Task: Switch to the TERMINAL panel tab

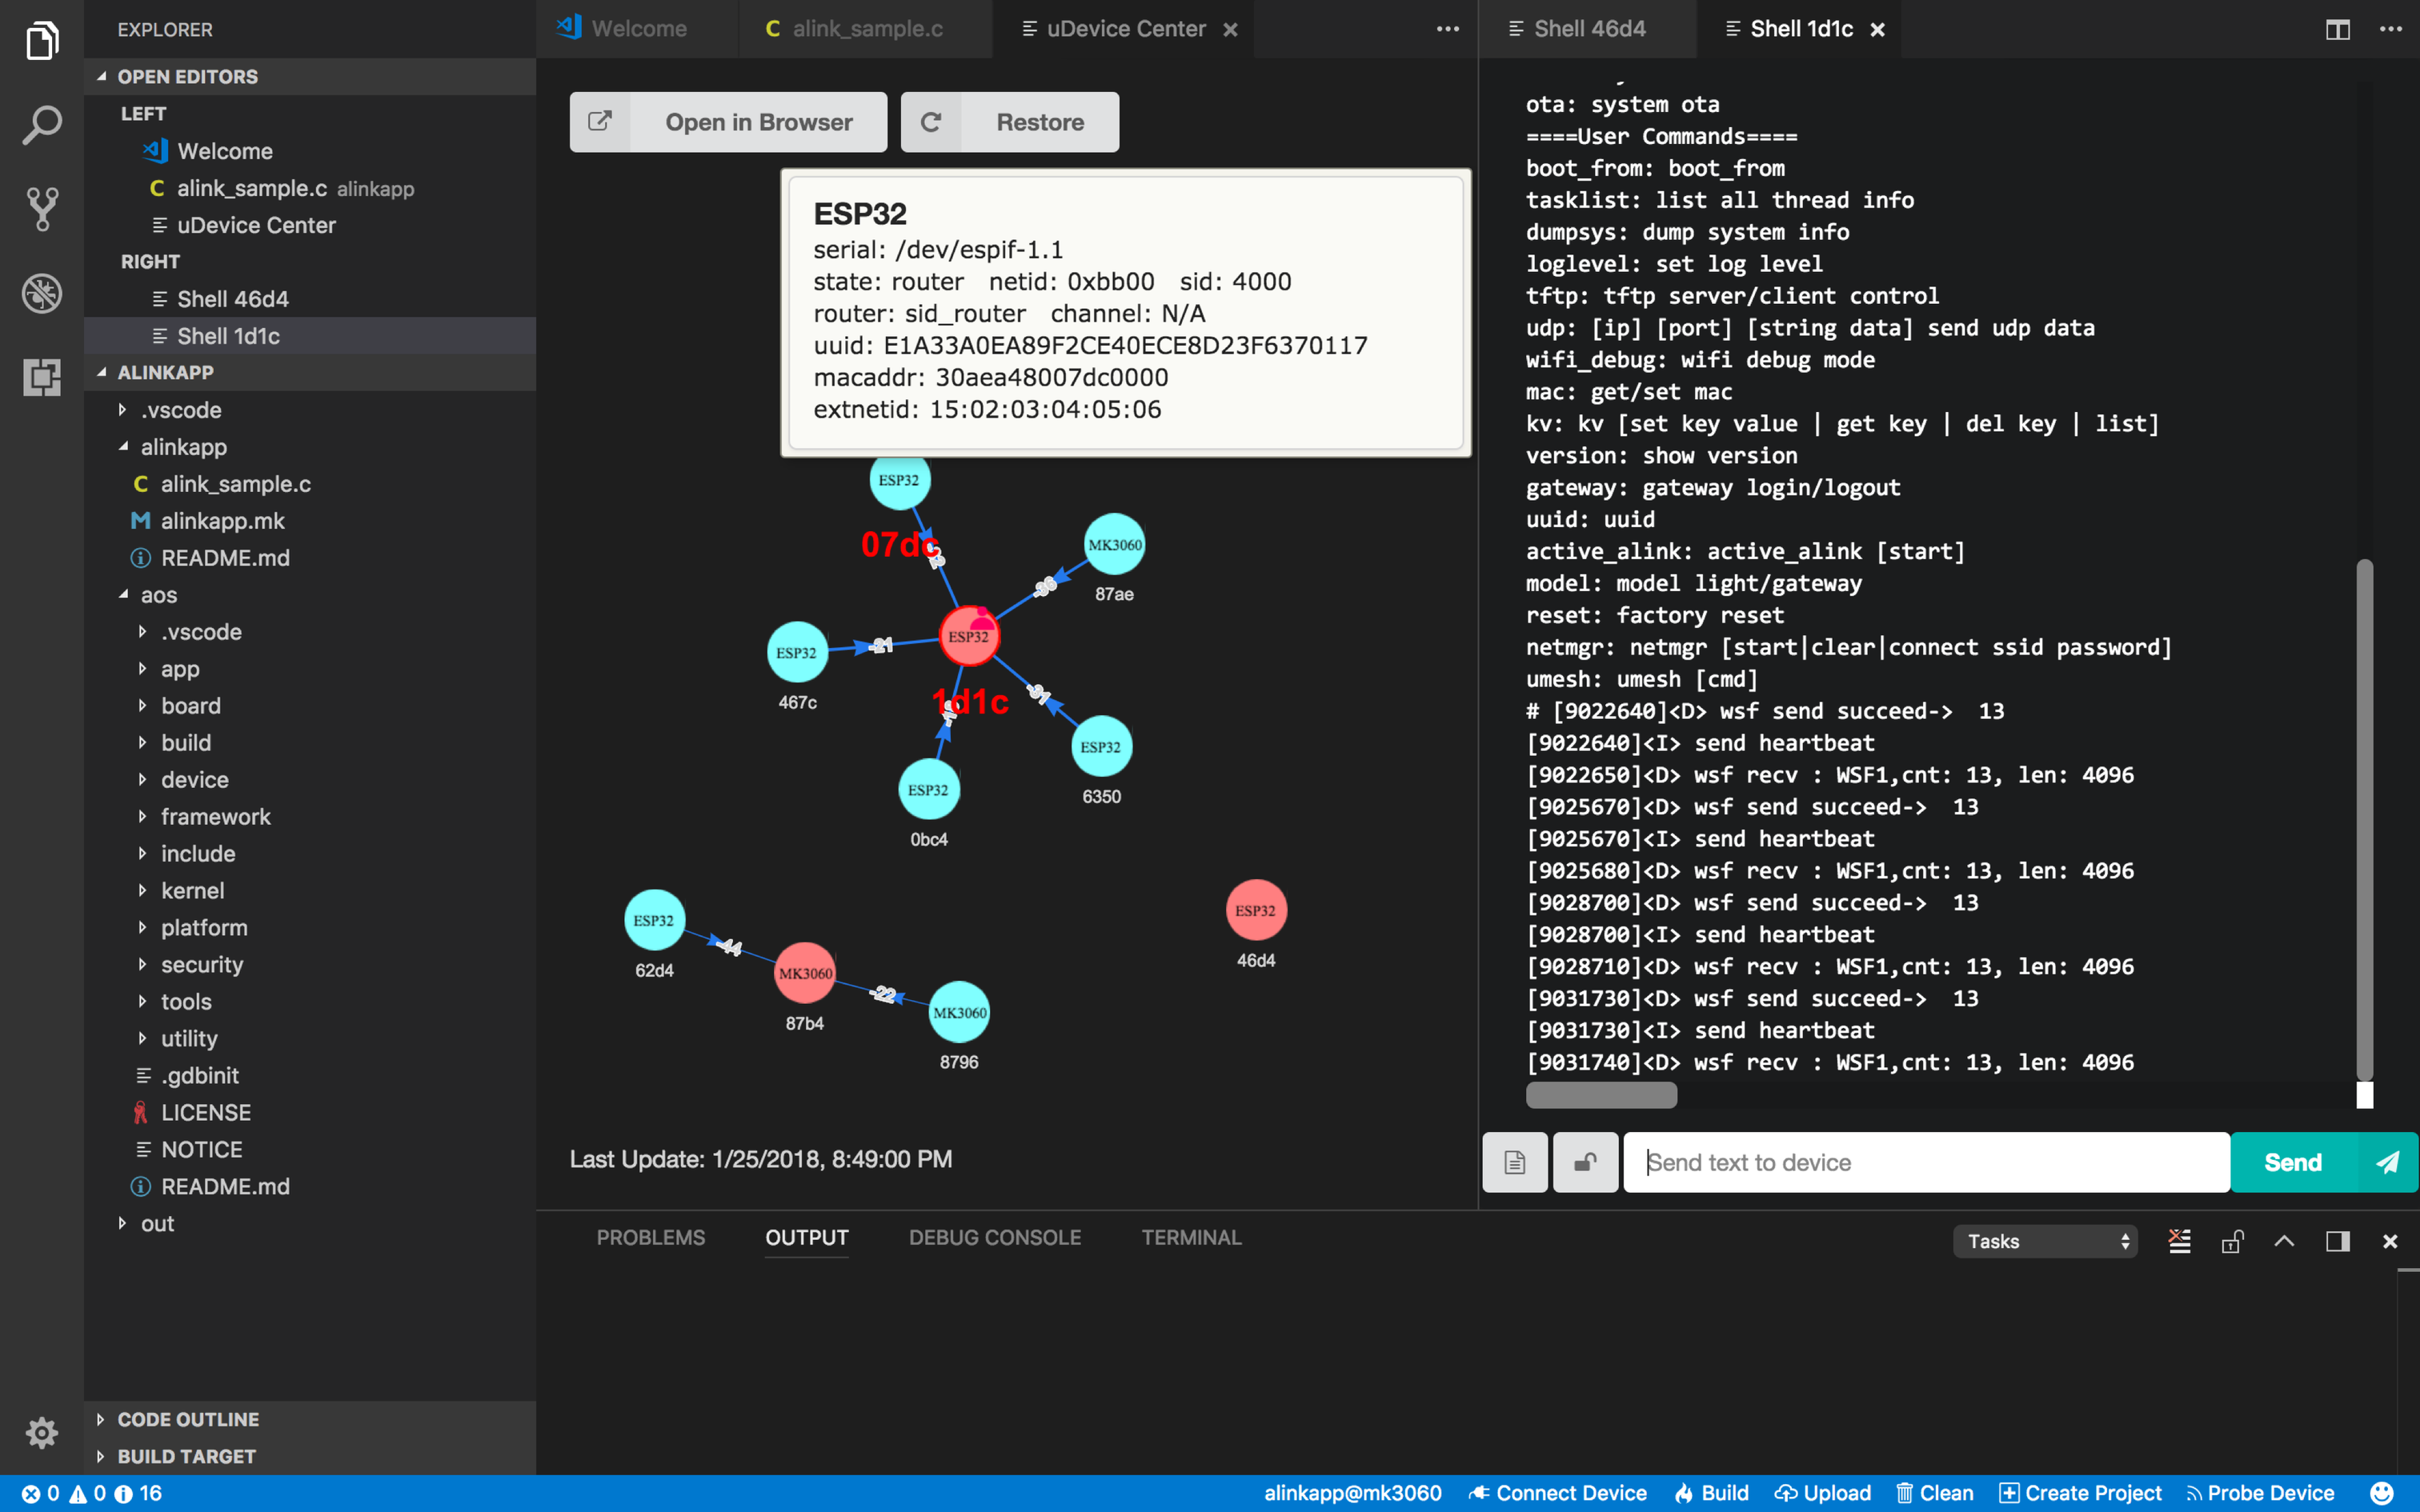Action: coord(1191,1237)
